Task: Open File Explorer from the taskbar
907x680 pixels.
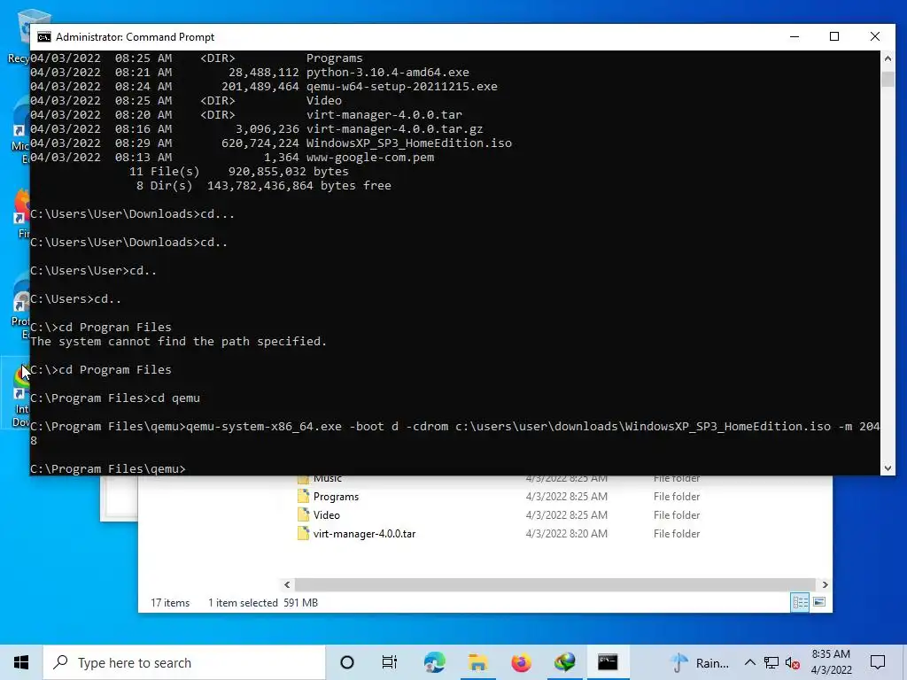Action: point(477,662)
